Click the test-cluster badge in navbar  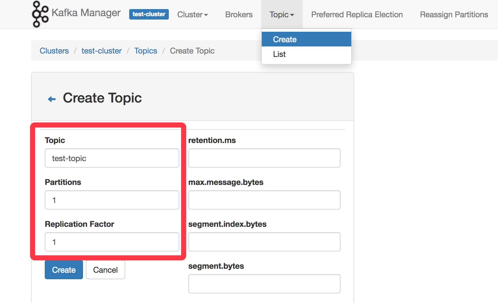(149, 14)
